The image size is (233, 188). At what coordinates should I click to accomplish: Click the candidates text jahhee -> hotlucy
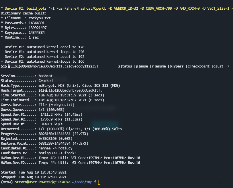(55, 148)
